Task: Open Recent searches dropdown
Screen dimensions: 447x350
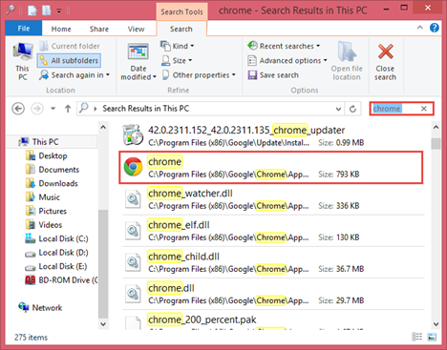Action: coord(284,46)
